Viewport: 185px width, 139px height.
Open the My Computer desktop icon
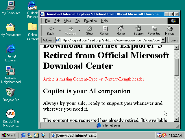coord(11,8)
